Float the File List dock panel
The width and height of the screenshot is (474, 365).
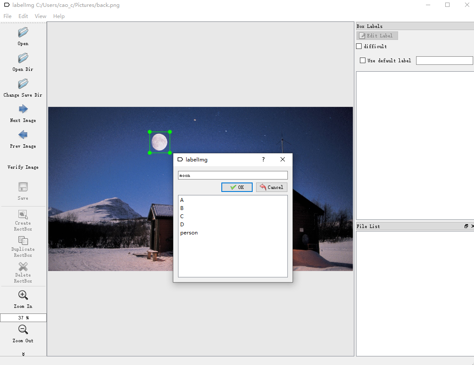466,226
